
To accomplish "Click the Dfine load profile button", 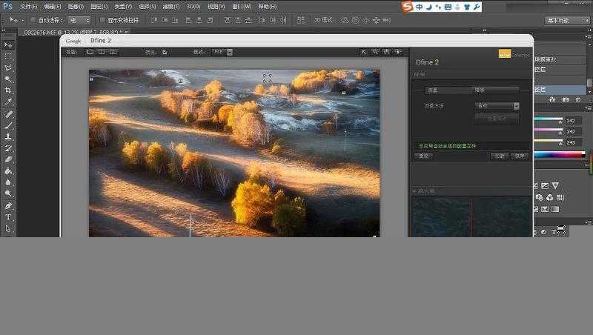I will (500, 156).
